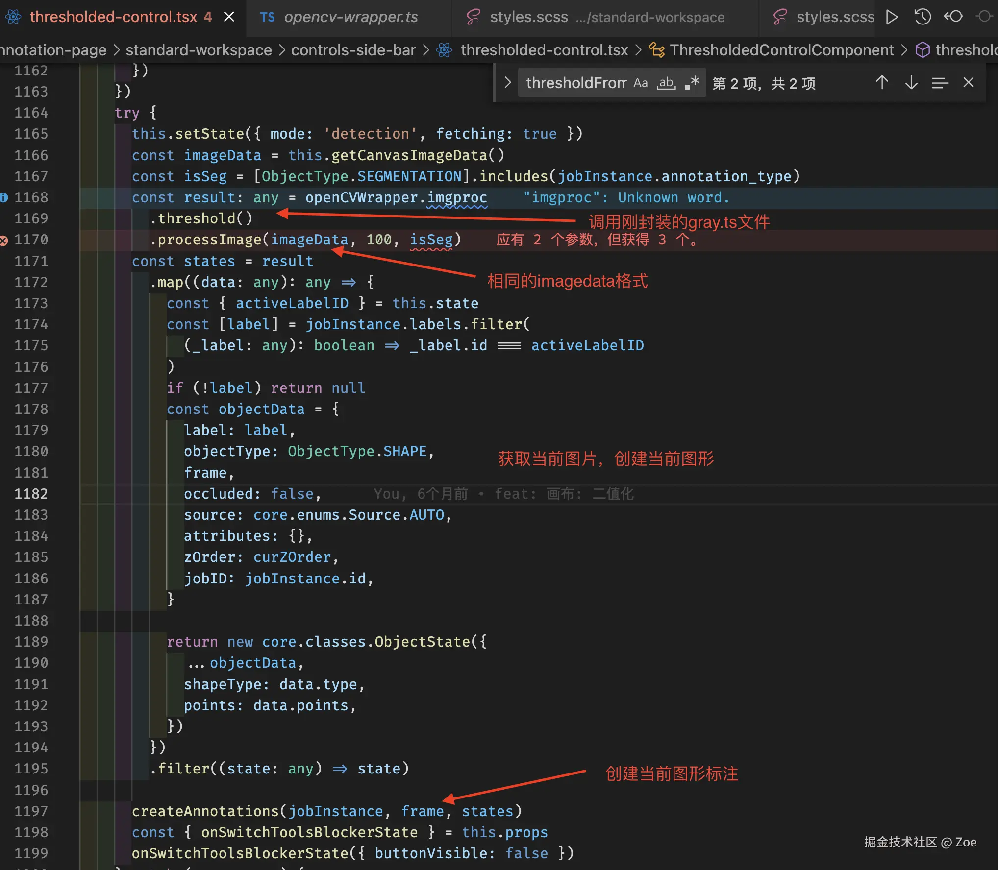Close the thresholded-control.tsx tab
The width and height of the screenshot is (998, 870).
pos(229,17)
